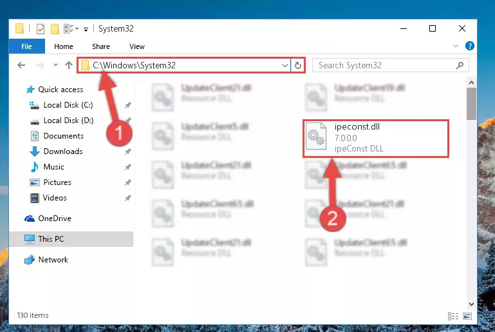
Task: Go up one folder level
Action: pyautogui.click(x=69, y=65)
